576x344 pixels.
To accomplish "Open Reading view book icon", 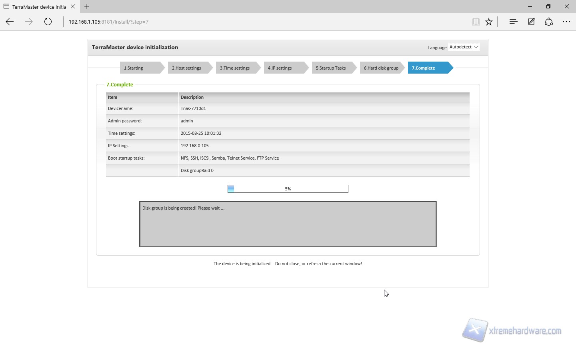I will click(476, 22).
